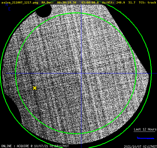Click the blue E compass label
The width and height of the screenshot is (157, 148).
pyautogui.click(x=10, y=9)
